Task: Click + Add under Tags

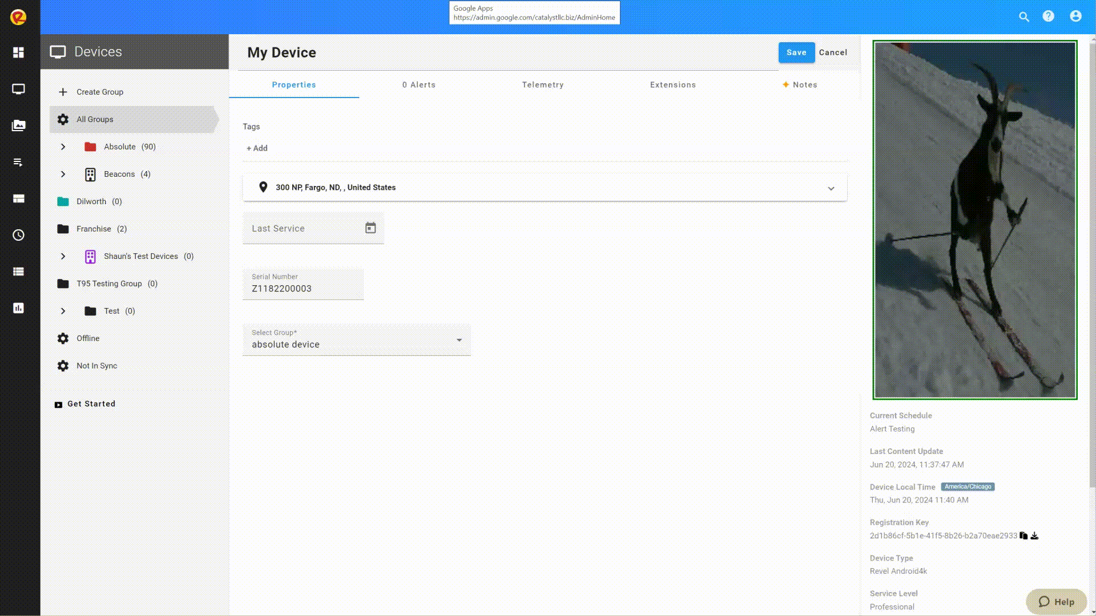Action: 257,148
